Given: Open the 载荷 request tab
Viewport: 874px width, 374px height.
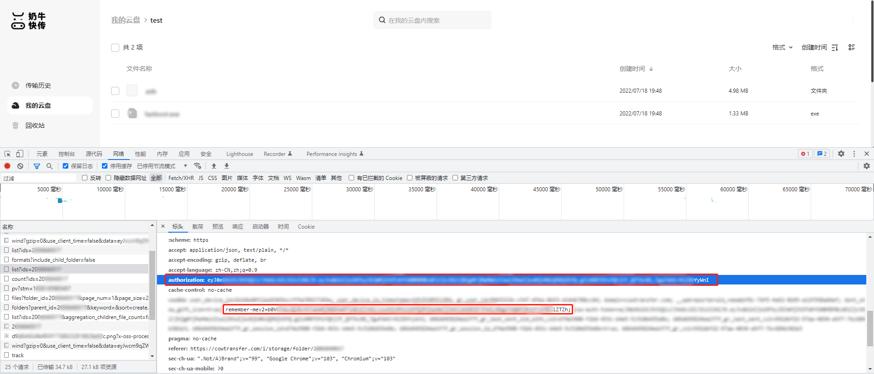Looking at the screenshot, I should click(x=198, y=226).
